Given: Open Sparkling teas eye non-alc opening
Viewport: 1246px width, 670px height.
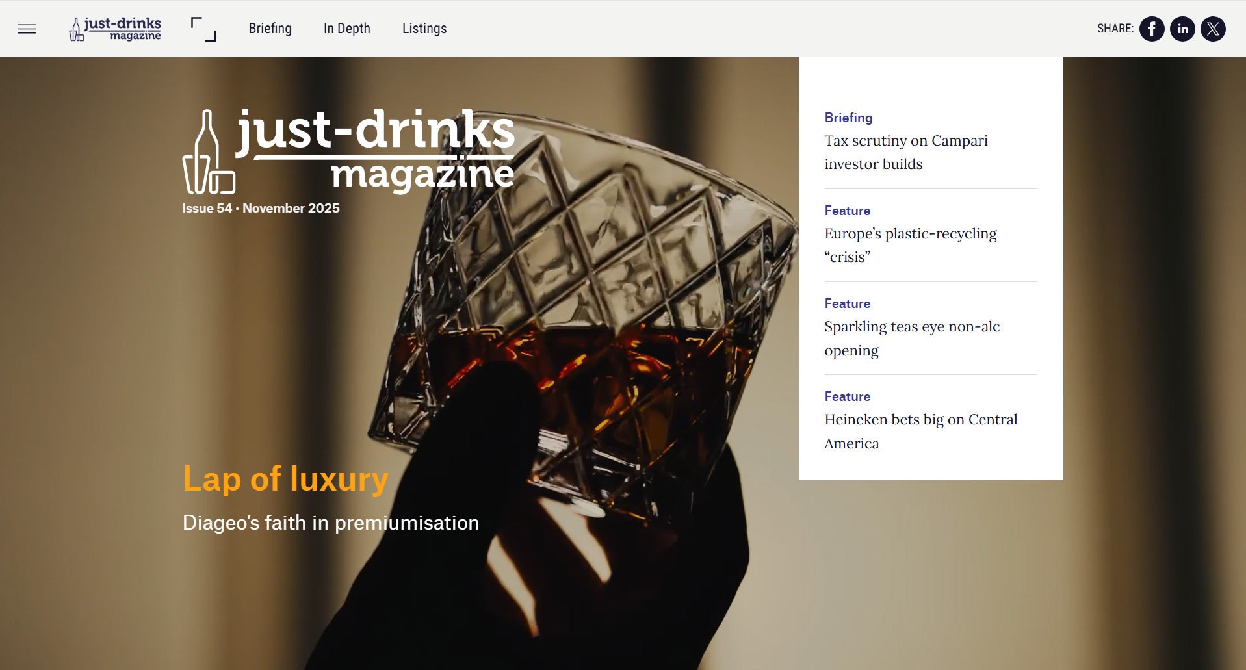Looking at the screenshot, I should 911,338.
